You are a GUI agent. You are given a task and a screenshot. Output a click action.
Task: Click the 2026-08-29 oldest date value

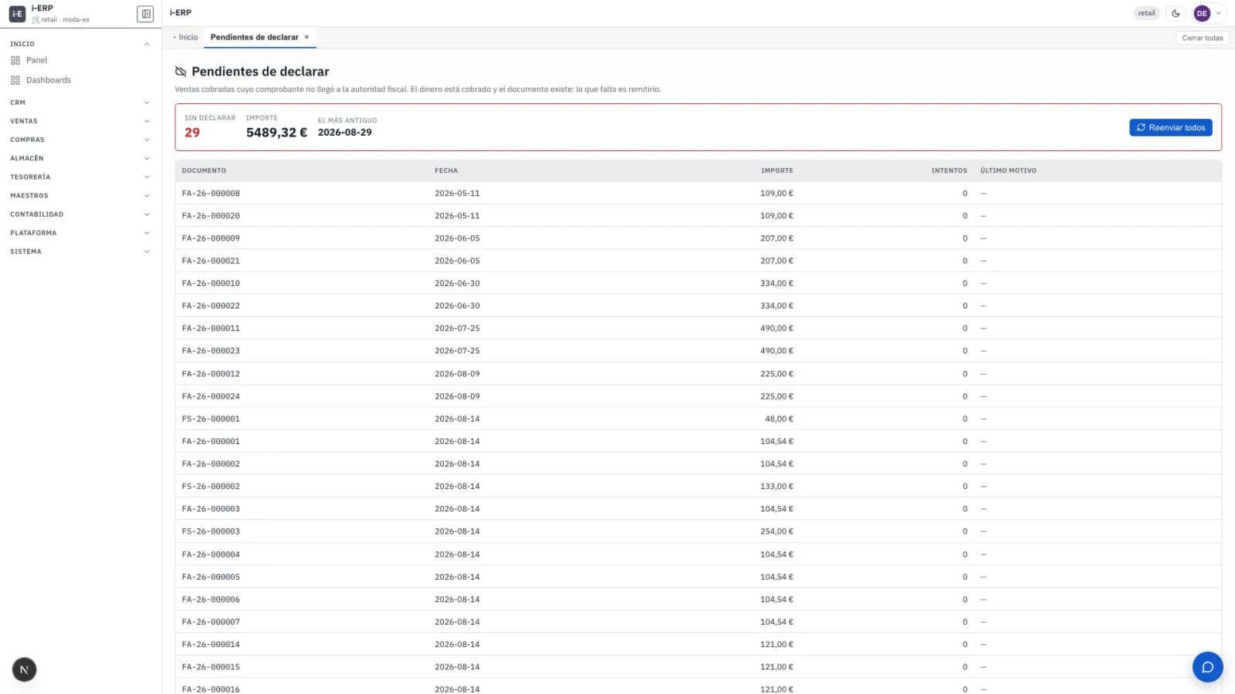coord(345,133)
